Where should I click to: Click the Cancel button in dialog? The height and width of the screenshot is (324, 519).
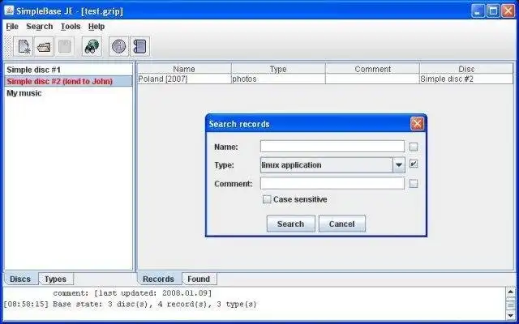pos(342,224)
